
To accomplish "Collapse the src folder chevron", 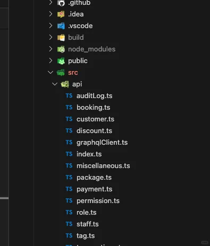I will (x=51, y=72).
